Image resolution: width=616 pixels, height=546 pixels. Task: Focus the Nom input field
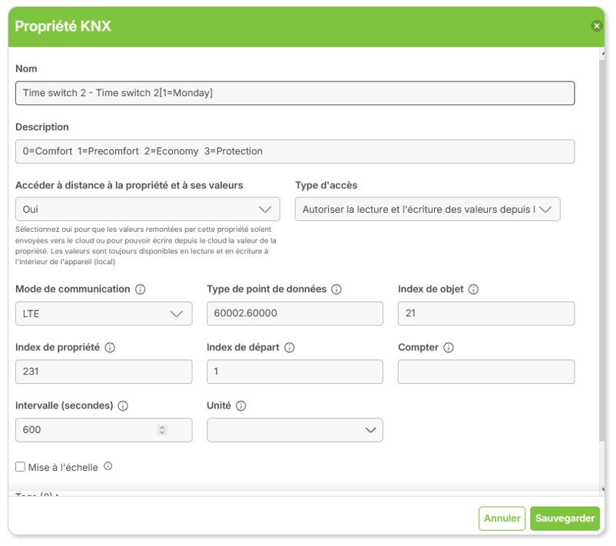coord(295,93)
